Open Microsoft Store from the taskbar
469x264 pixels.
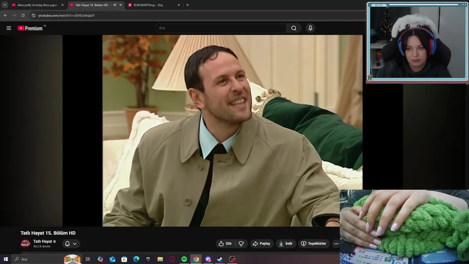click(x=124, y=259)
